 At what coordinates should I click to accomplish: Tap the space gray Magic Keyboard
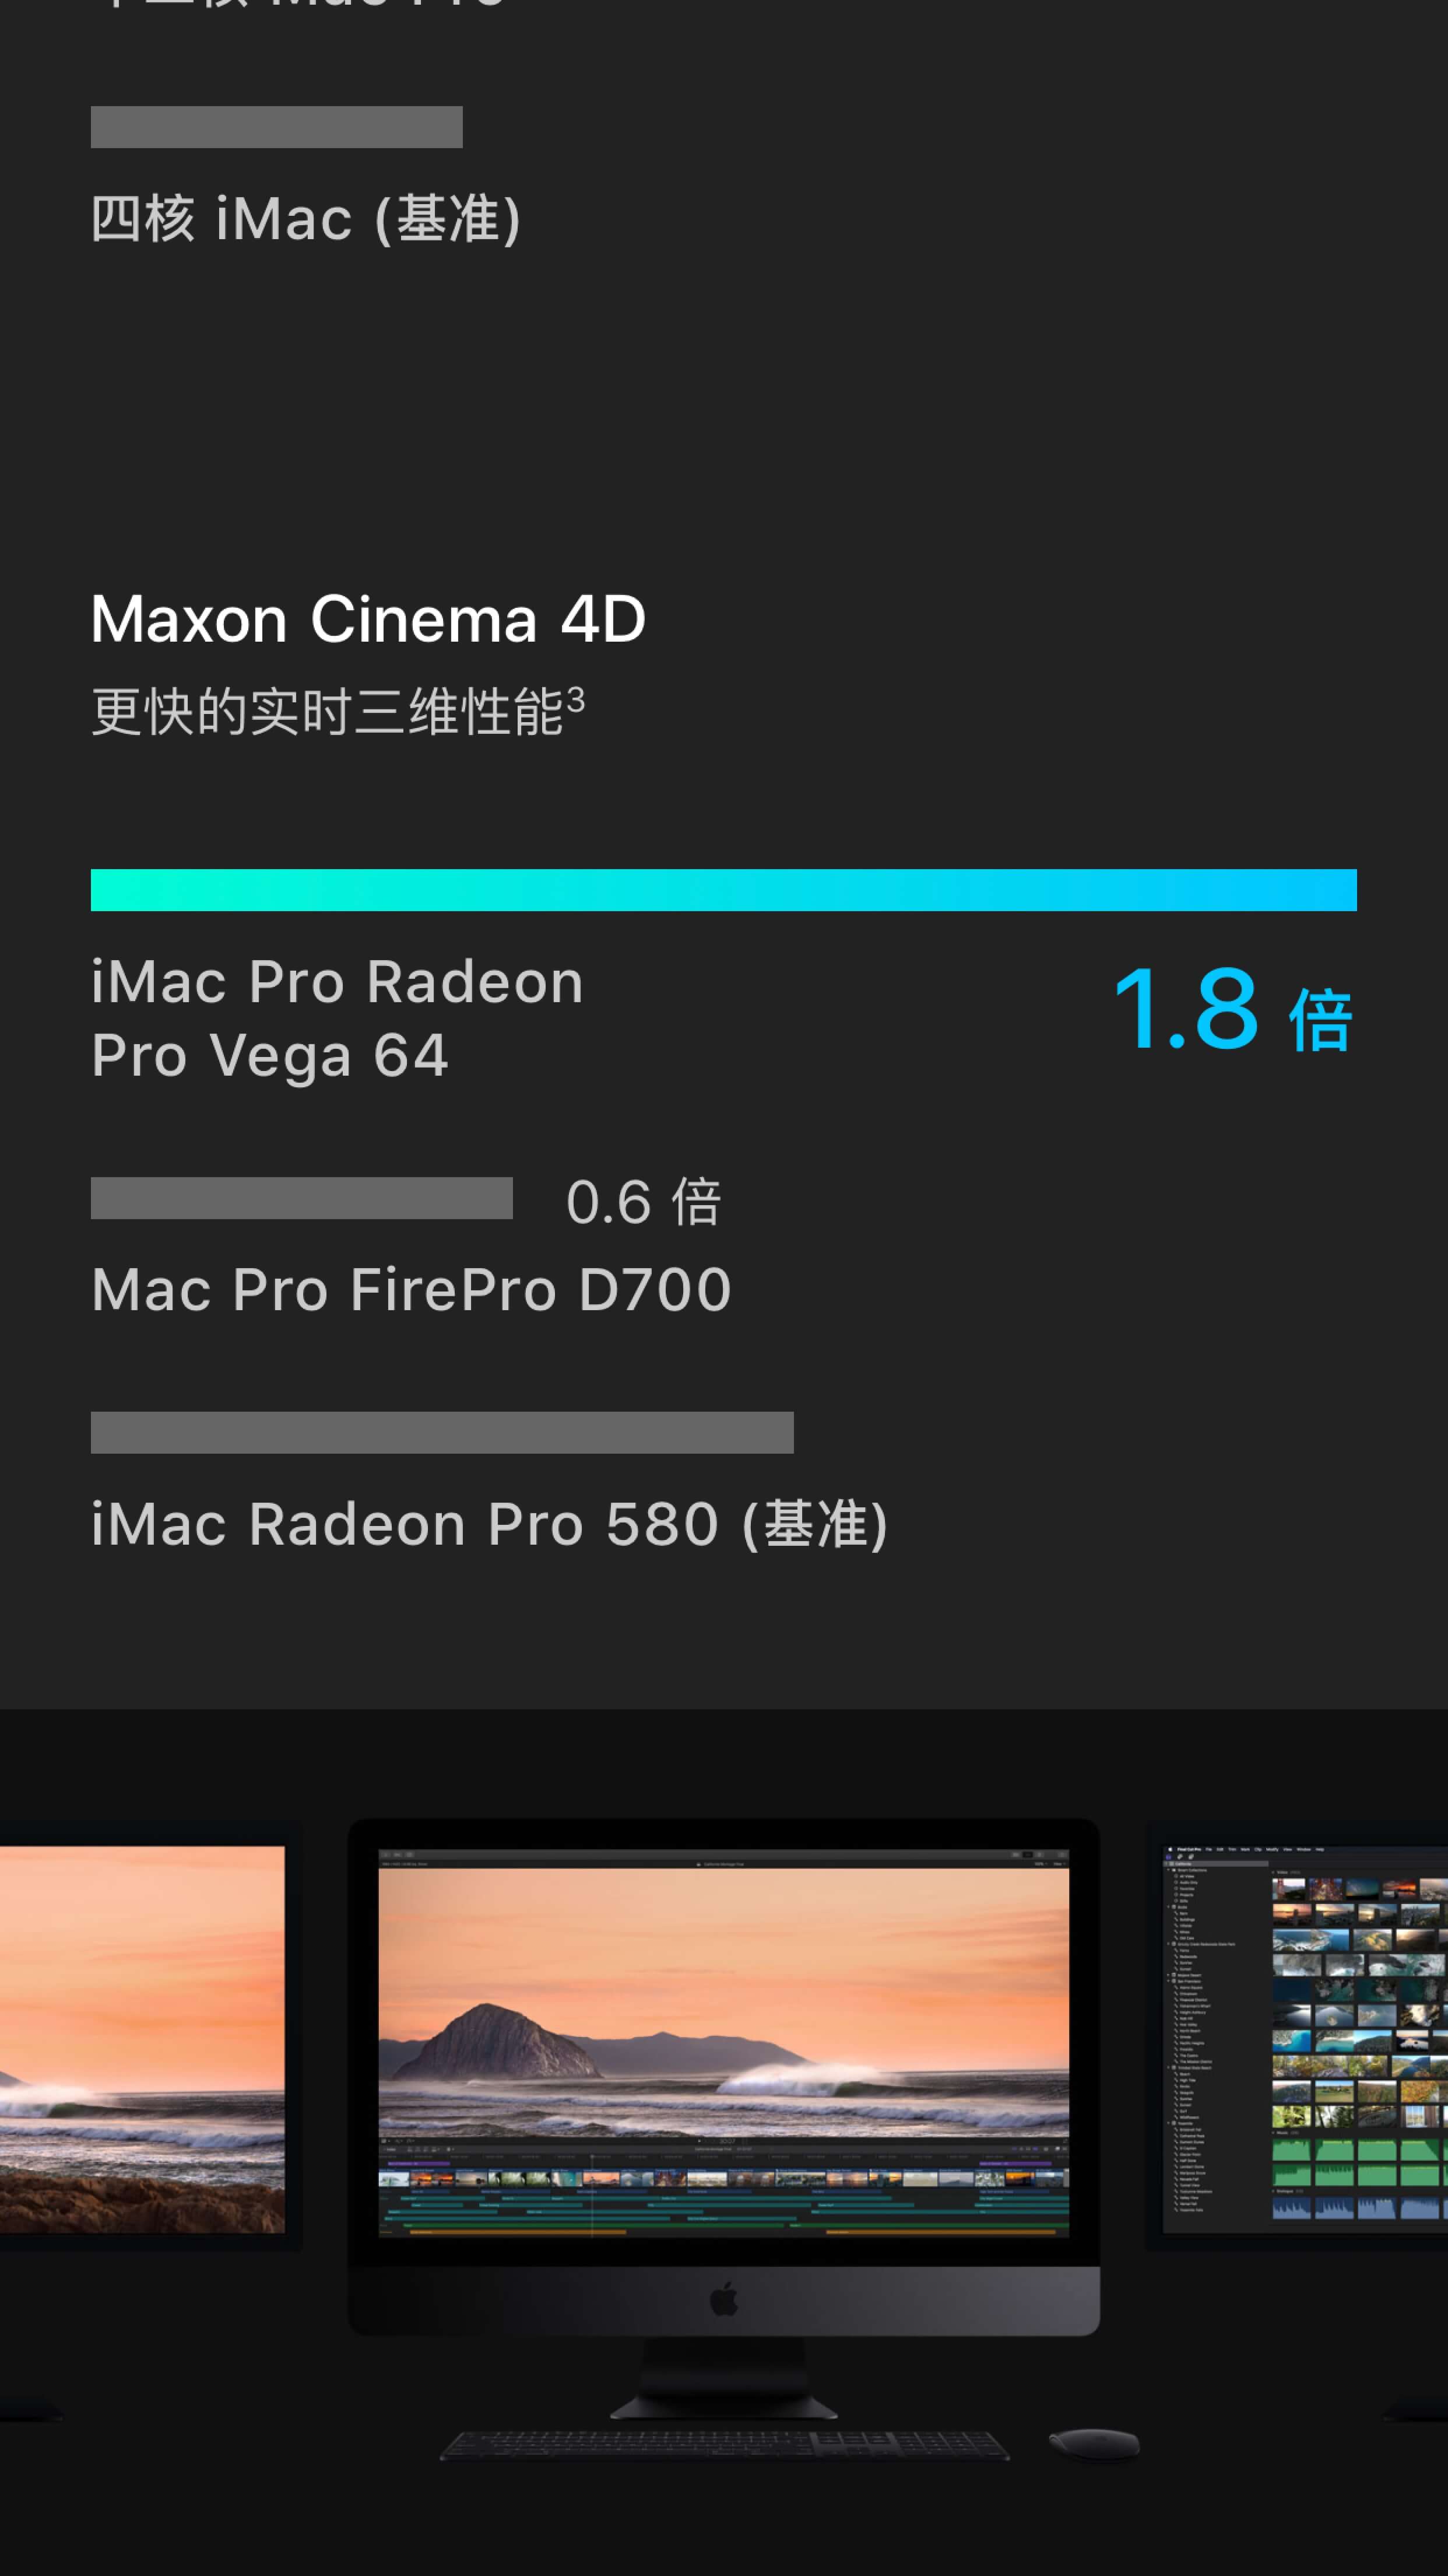pos(725,2445)
